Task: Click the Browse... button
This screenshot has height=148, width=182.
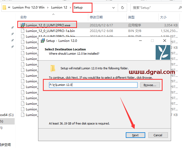Action: [x=150, y=85]
